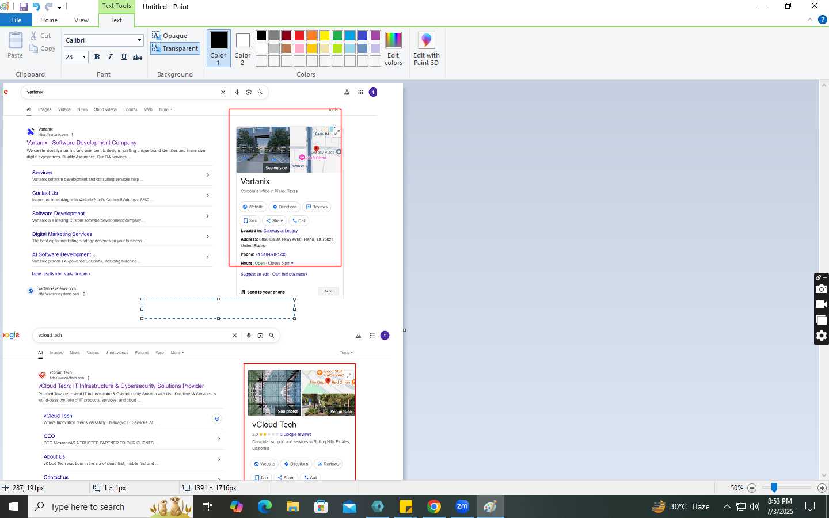Click the zoom out minus button
The width and height of the screenshot is (829, 518).
(752, 488)
